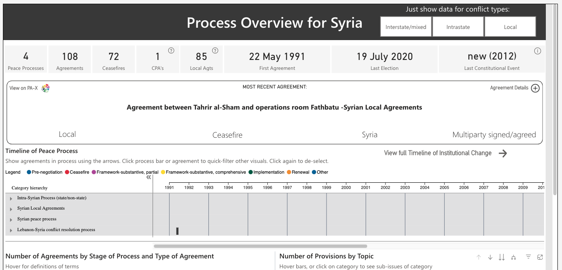Click the red Ceasefire legend dot
The width and height of the screenshot is (562, 270).
67,172
